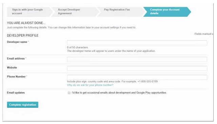The height and width of the screenshot is (124, 217).
Task: Click the 'YOU ARE ALMOST DONE...' heading
Action: [26, 23]
